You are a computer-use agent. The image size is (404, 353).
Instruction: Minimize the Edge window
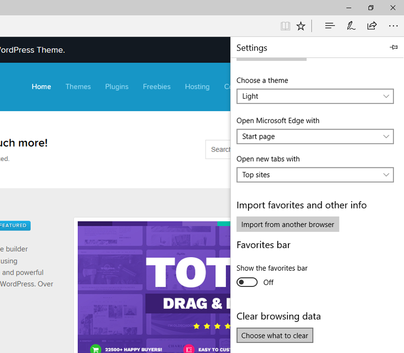[349, 8]
